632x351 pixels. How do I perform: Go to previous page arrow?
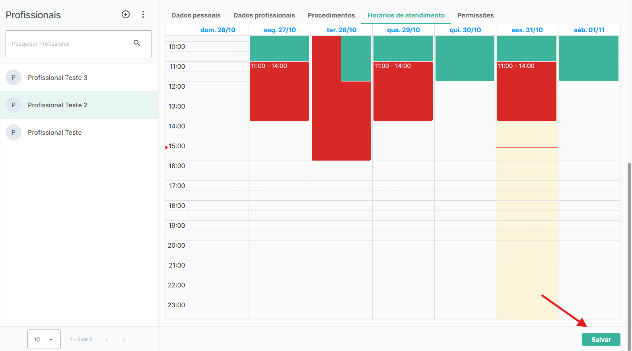pos(107,339)
